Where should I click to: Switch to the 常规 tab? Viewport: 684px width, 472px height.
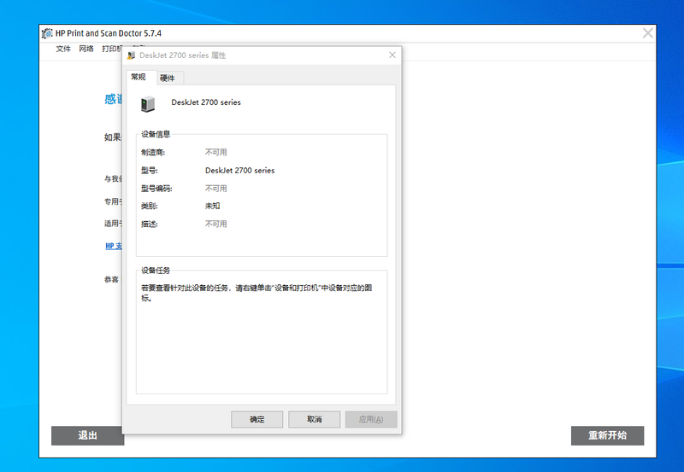pyautogui.click(x=139, y=78)
